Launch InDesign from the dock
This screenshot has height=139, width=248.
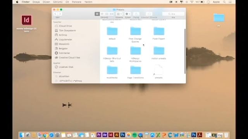[111, 135]
